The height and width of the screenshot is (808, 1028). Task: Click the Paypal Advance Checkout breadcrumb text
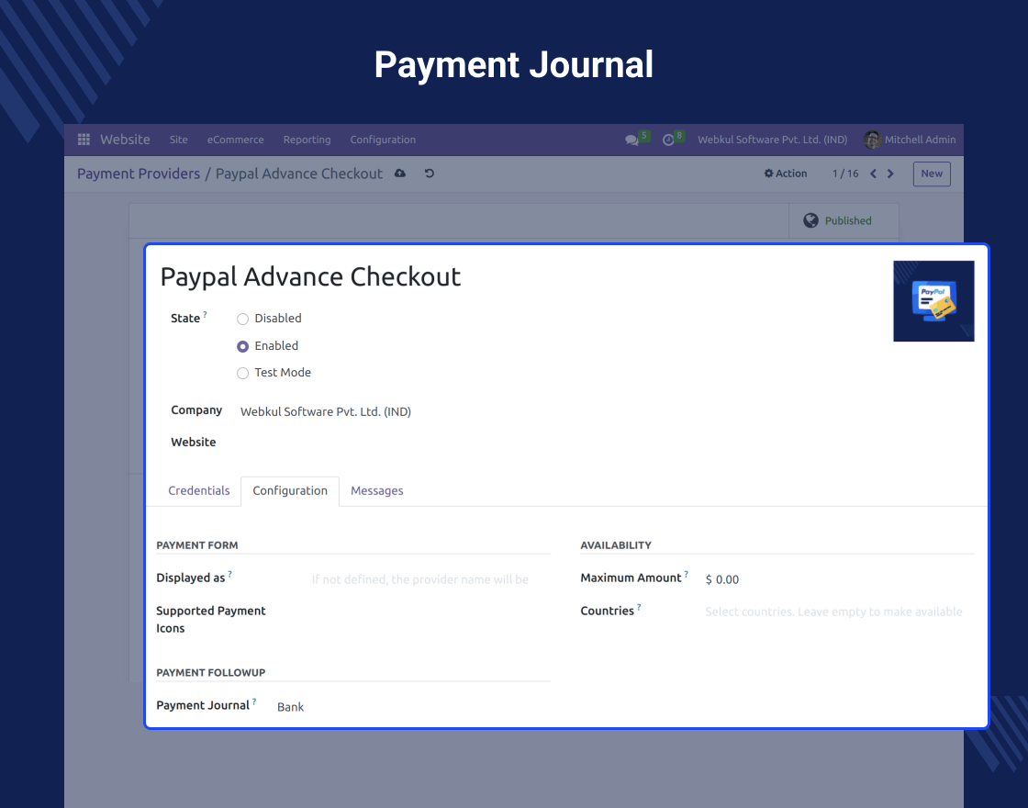pos(299,174)
